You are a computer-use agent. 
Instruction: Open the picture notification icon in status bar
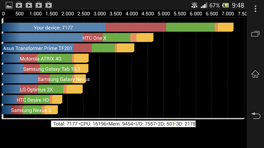[x=9, y=5]
